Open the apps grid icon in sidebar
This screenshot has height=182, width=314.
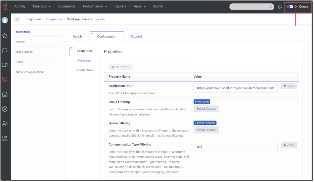point(5,138)
